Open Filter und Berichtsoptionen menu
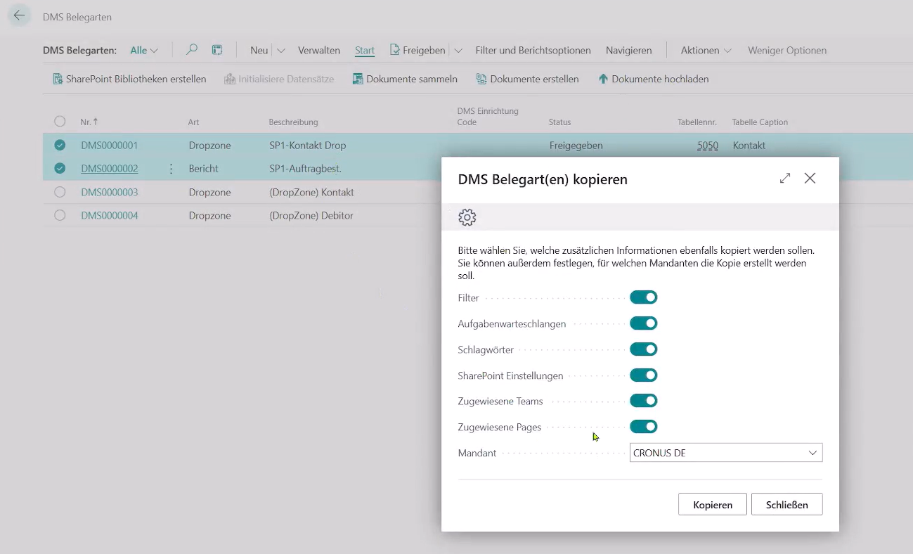The height and width of the screenshot is (554, 913). click(533, 50)
